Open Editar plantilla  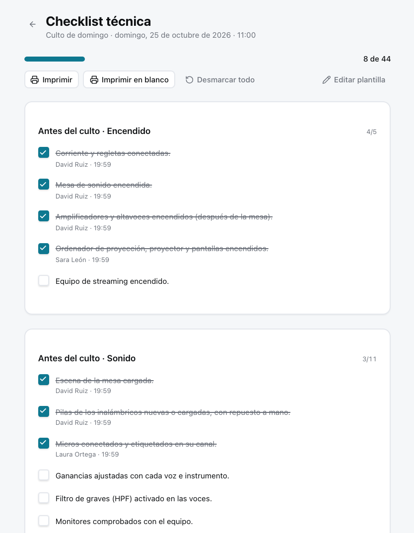353,79
